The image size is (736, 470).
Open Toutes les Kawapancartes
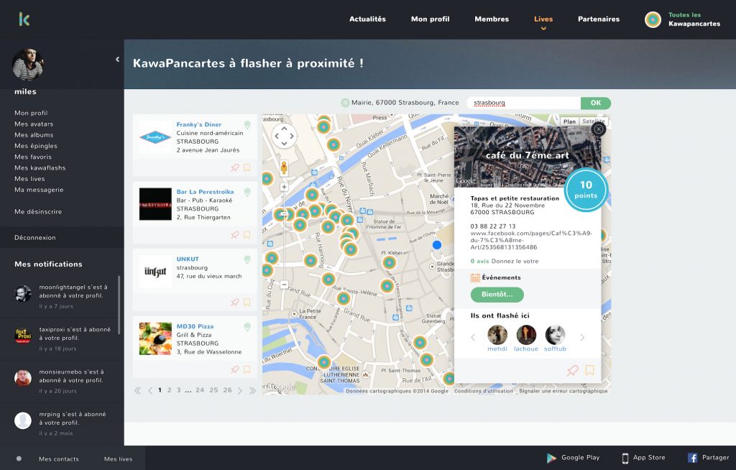click(x=683, y=19)
